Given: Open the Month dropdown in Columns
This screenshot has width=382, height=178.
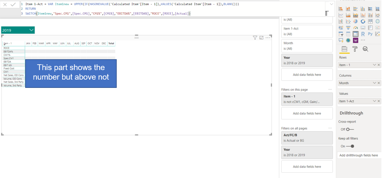Looking at the screenshot, I should coord(374,83).
